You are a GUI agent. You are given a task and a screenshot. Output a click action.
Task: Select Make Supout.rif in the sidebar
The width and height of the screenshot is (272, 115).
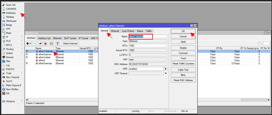pyautogui.click(x=13, y=85)
